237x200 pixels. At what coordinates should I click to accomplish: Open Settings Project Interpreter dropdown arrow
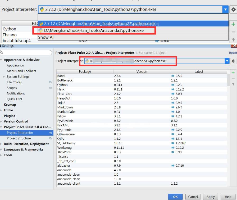[x=227, y=61]
